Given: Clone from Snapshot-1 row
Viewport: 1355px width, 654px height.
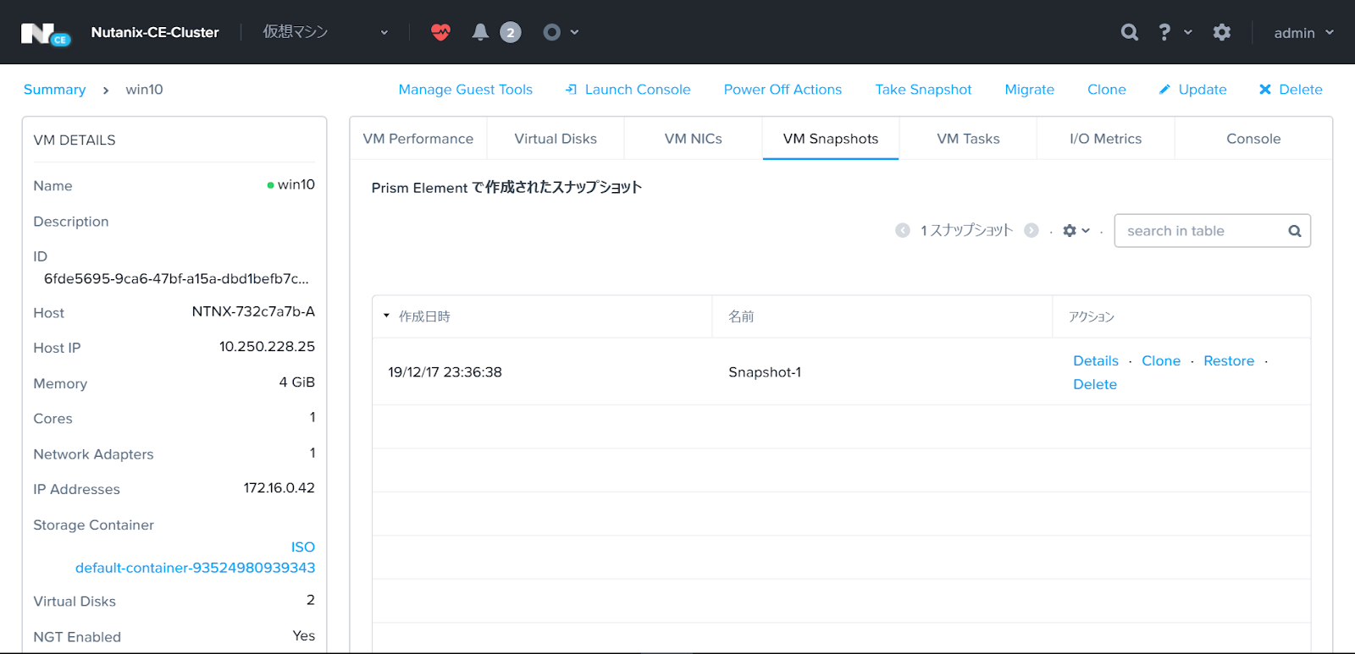Looking at the screenshot, I should 1161,361.
